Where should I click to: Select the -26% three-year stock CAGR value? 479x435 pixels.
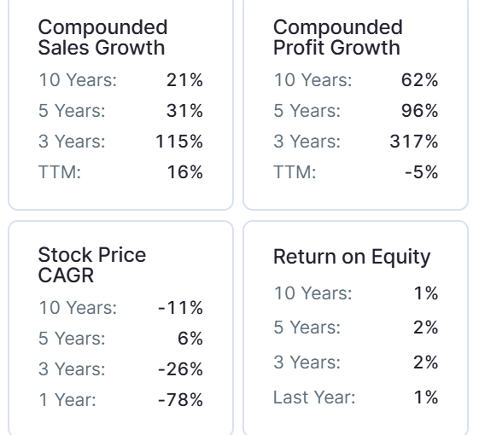180,369
